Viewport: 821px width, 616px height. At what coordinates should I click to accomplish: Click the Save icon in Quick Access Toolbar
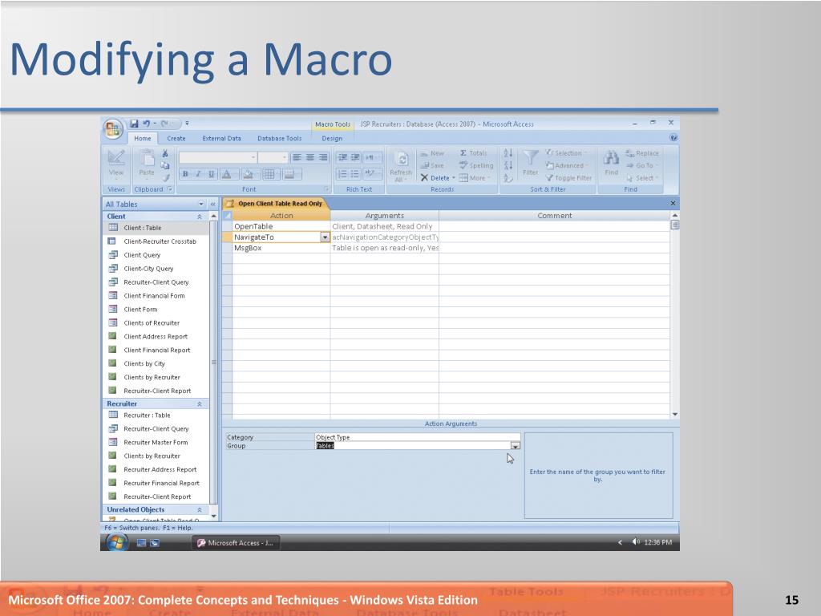click(134, 124)
